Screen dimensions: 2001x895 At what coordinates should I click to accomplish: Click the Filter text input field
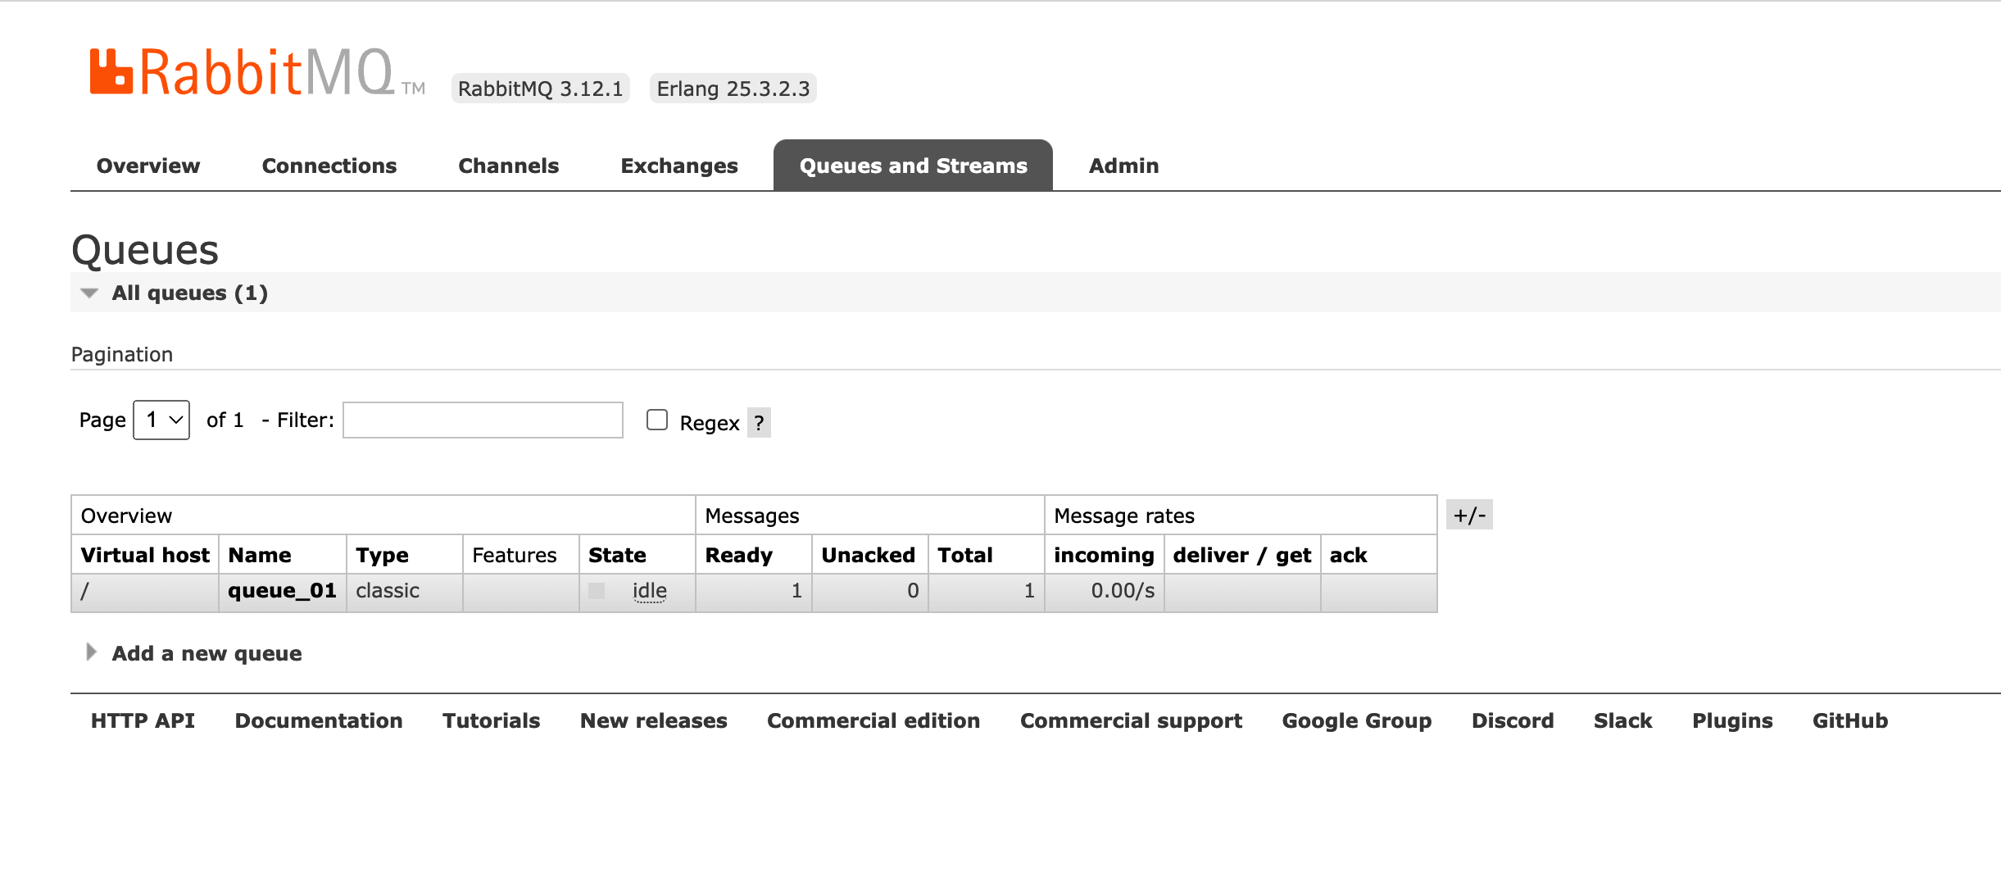(x=483, y=420)
